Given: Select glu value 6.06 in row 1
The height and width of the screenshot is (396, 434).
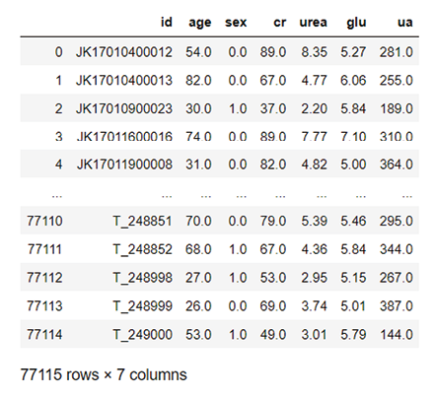Looking at the screenshot, I should (353, 80).
